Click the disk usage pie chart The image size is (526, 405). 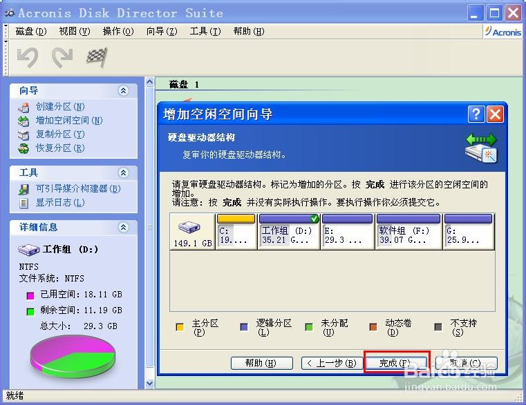pos(73,355)
